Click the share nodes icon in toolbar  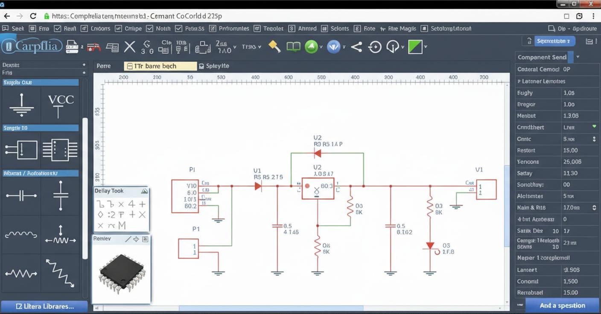click(x=356, y=47)
